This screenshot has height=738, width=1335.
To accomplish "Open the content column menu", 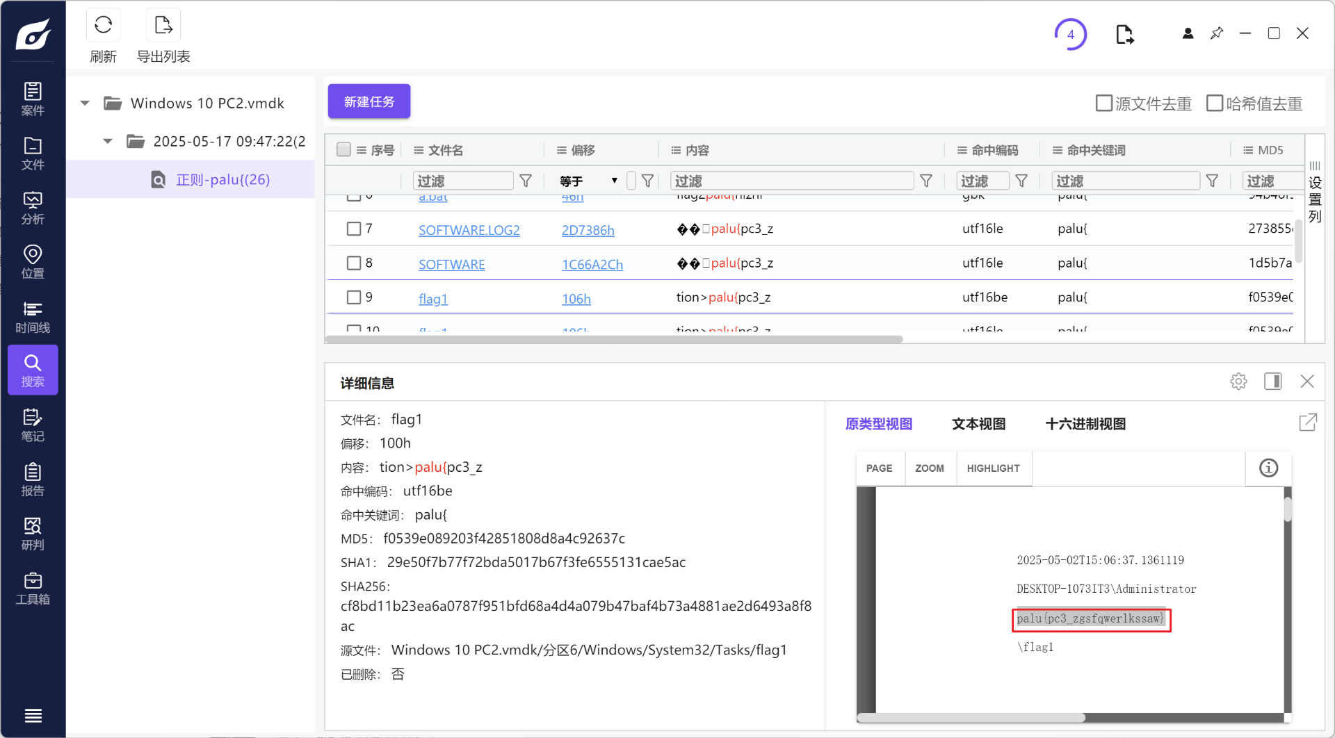I will click(x=676, y=150).
